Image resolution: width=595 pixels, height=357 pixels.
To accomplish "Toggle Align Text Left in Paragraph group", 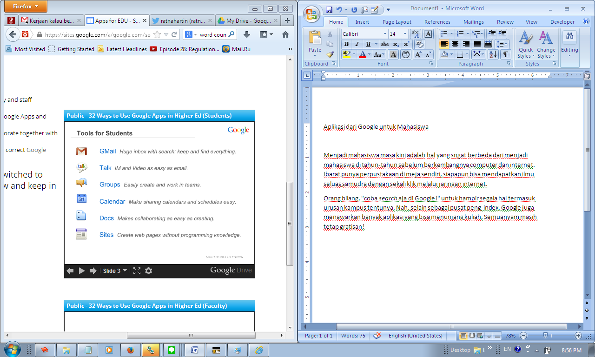I will pyautogui.click(x=444, y=44).
